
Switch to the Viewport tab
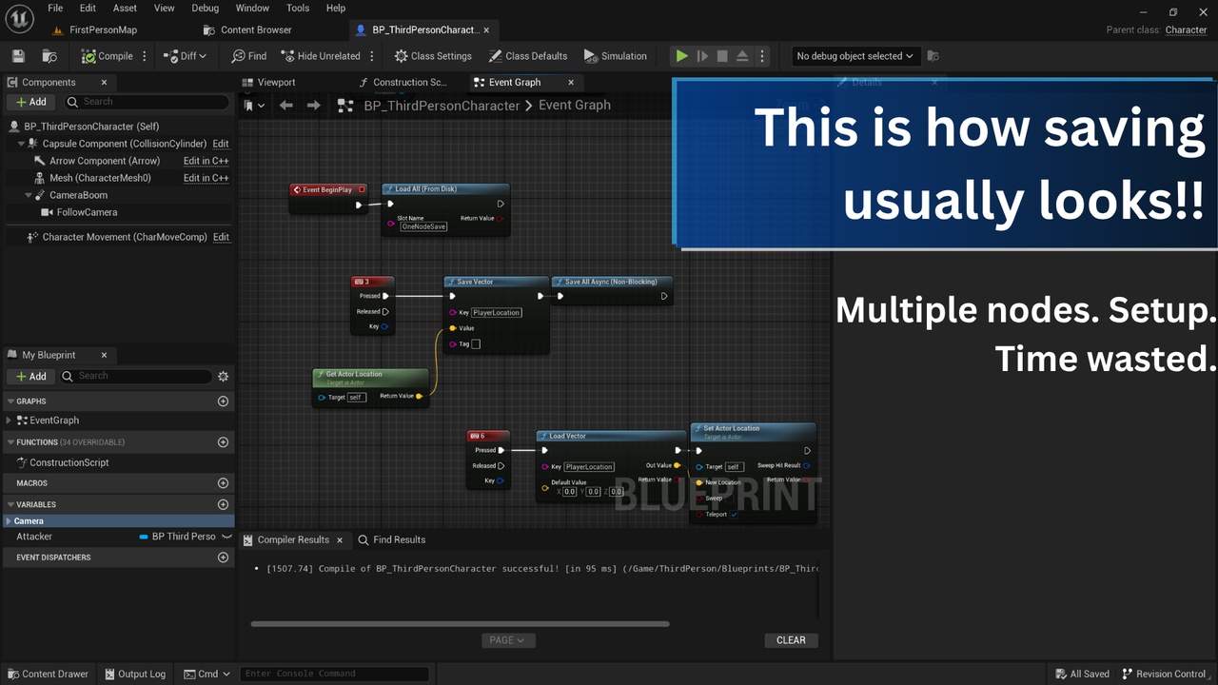[276, 83]
